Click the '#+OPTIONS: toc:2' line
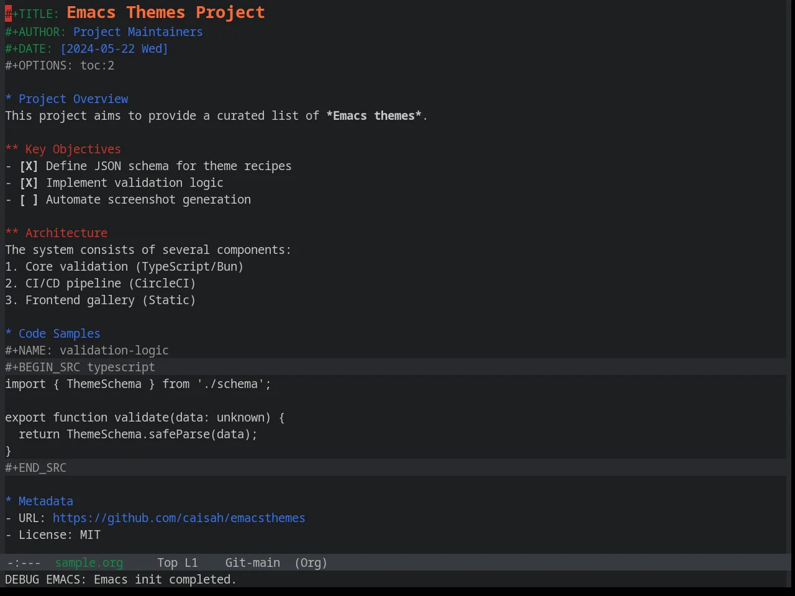 point(60,66)
